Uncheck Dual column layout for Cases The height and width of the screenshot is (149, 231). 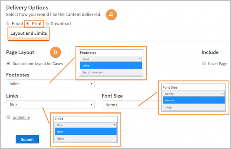[8, 63]
